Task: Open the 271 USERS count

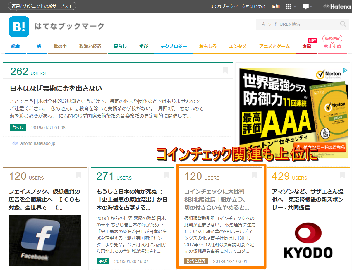Action: 114,176
